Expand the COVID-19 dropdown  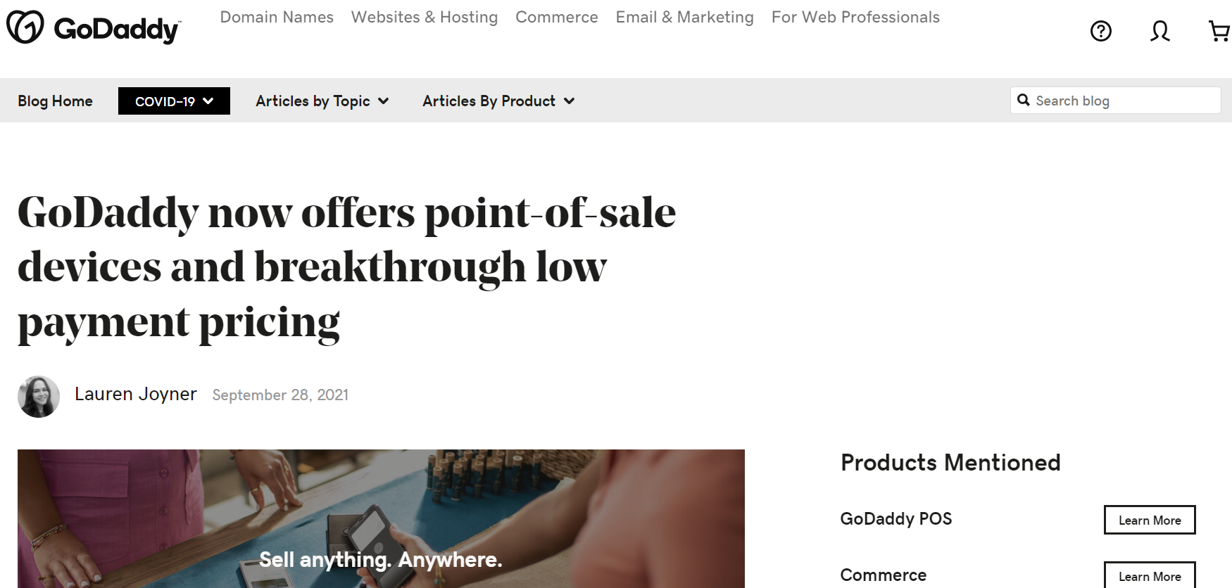(x=174, y=101)
